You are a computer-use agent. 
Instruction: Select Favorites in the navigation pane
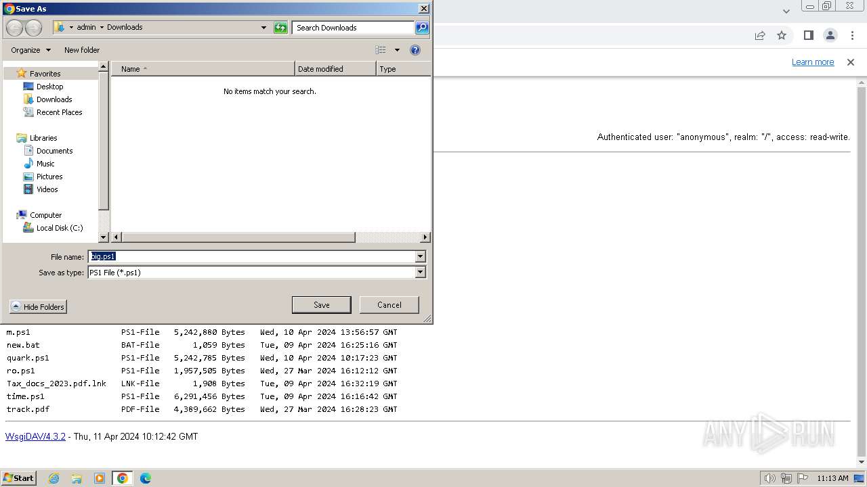pyautogui.click(x=45, y=74)
